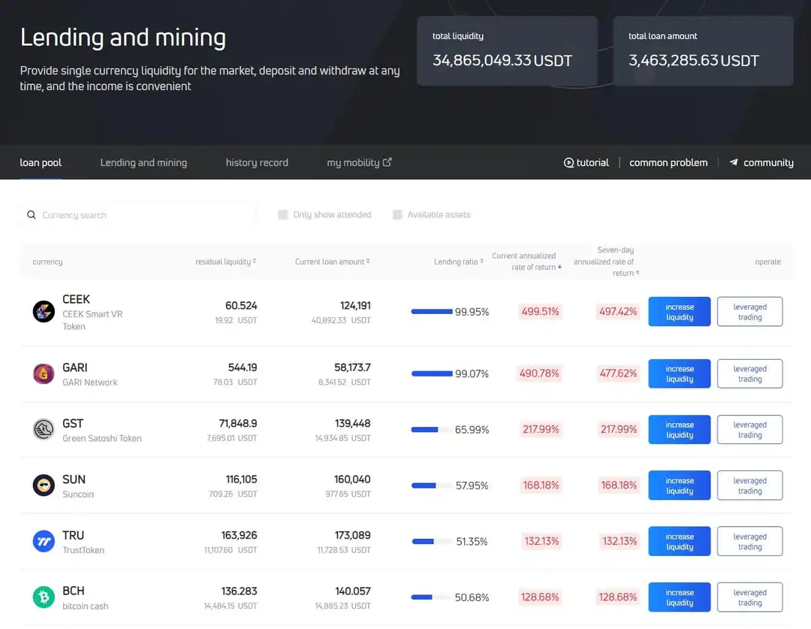811x629 pixels.
Task: Sort by Seven-day annualized rate of return
Action: pos(604,262)
